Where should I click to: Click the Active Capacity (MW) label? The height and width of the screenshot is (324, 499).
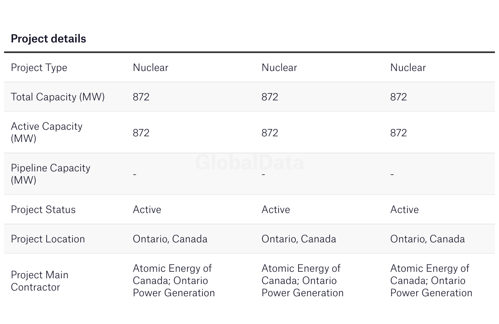[x=47, y=132]
